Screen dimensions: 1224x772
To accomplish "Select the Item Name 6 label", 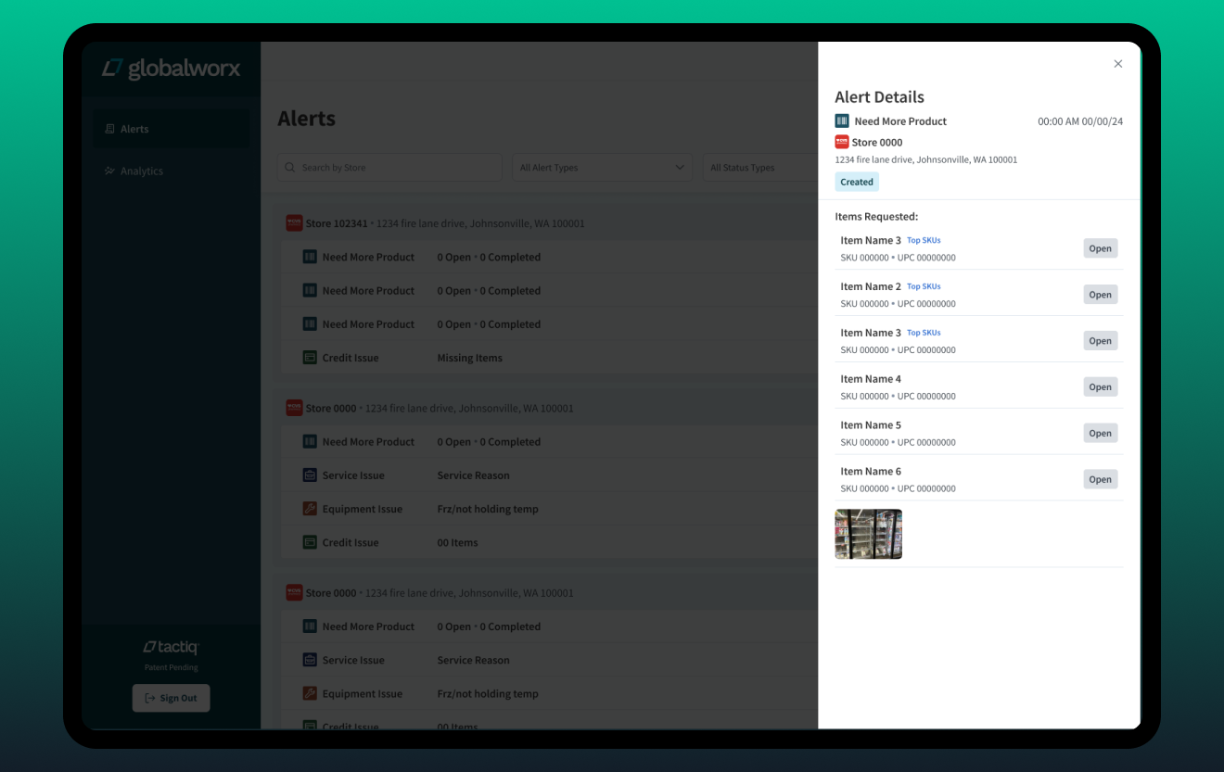I will [871, 472].
